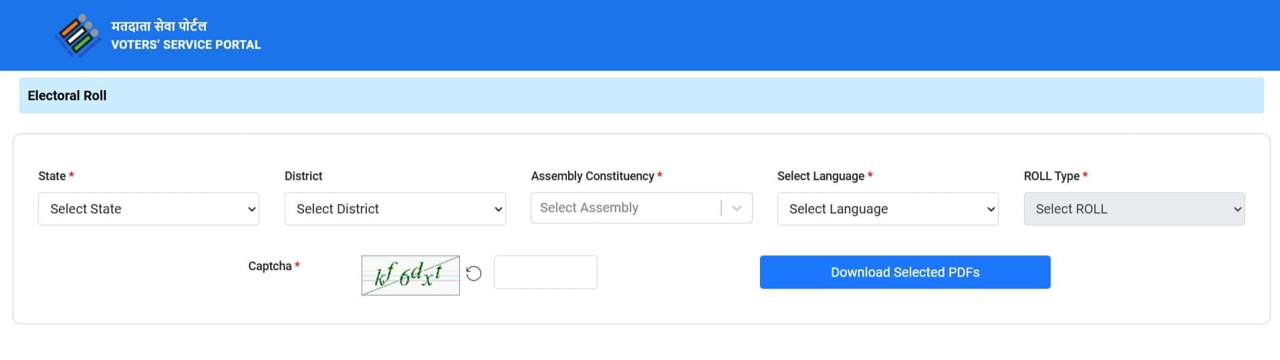The width and height of the screenshot is (1280, 360).
Task: Click the captcha text input field
Action: click(x=545, y=272)
